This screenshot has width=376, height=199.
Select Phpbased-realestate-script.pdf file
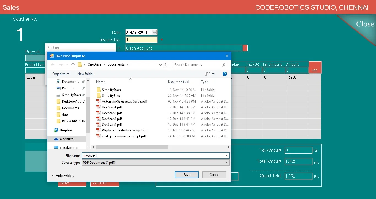tap(124, 130)
